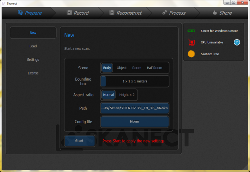Click the red GPU Unavailable icon
This screenshot has width=250, height=172.
191,42
